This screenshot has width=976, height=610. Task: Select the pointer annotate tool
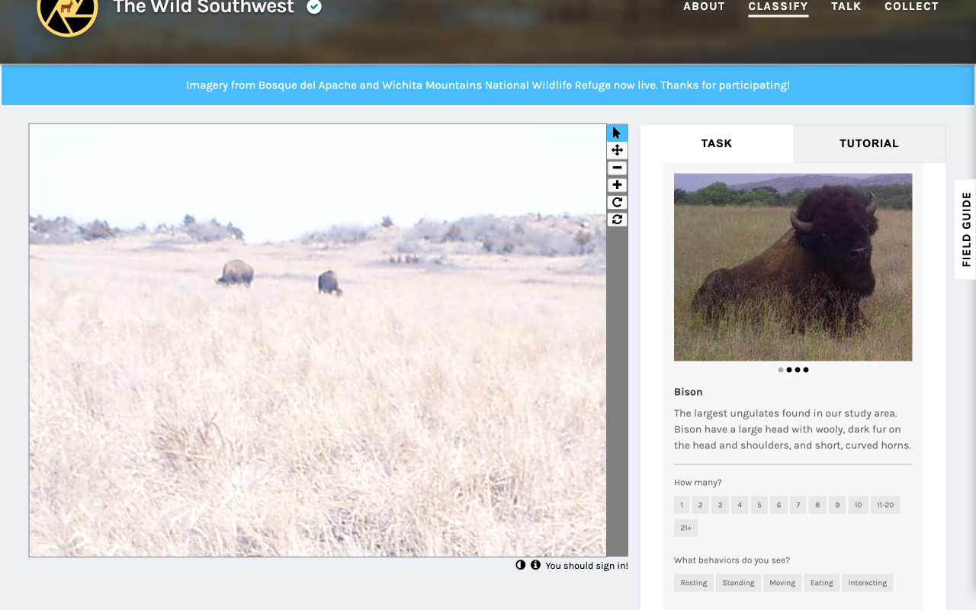617,133
